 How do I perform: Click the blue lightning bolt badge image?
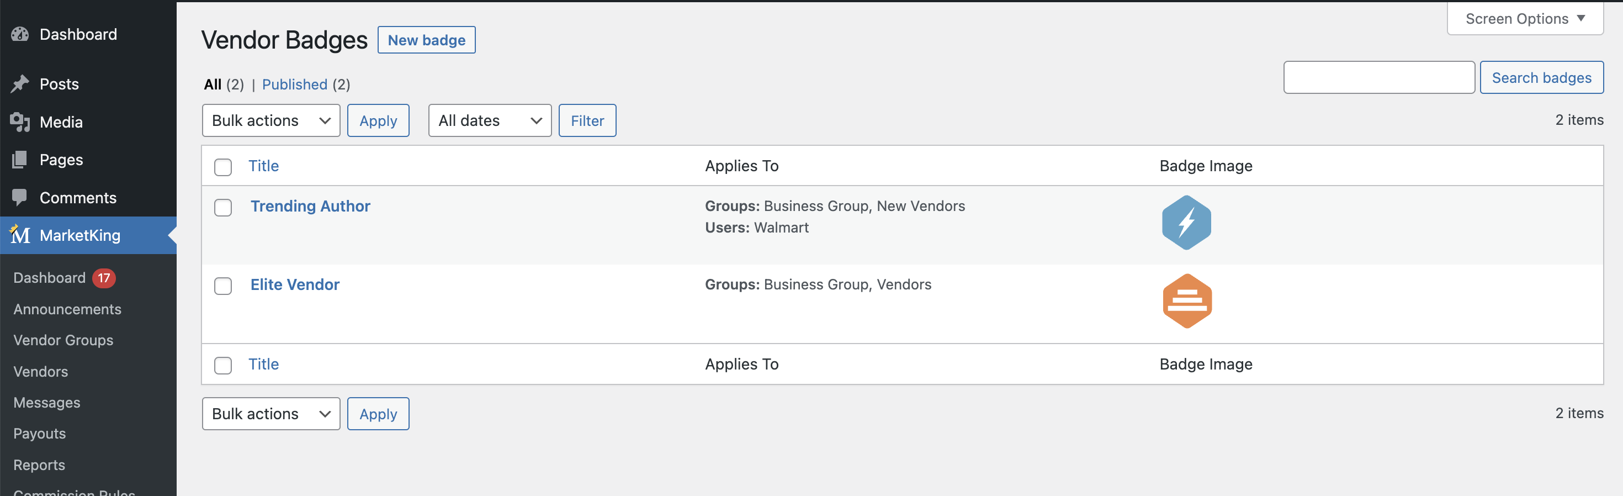(1186, 223)
